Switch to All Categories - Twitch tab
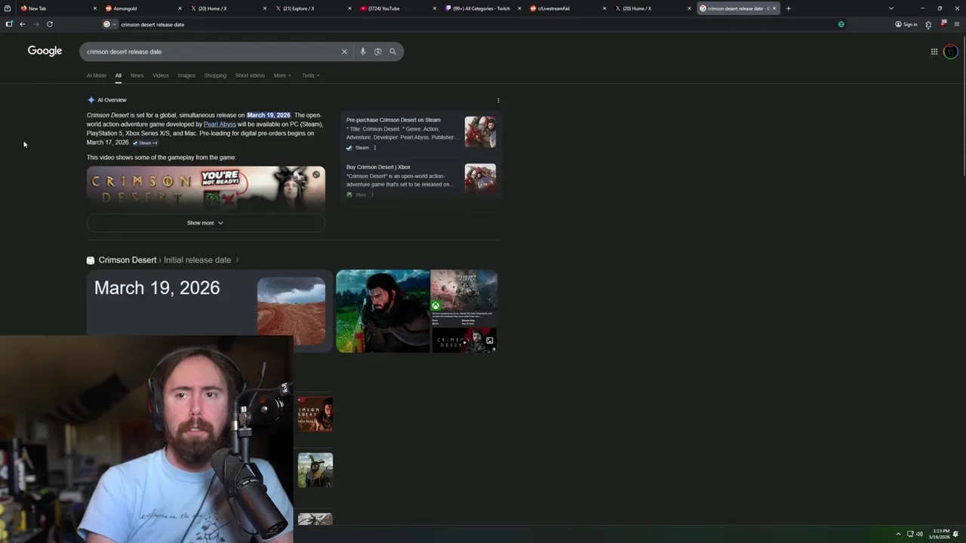The image size is (966, 543). pos(483,8)
